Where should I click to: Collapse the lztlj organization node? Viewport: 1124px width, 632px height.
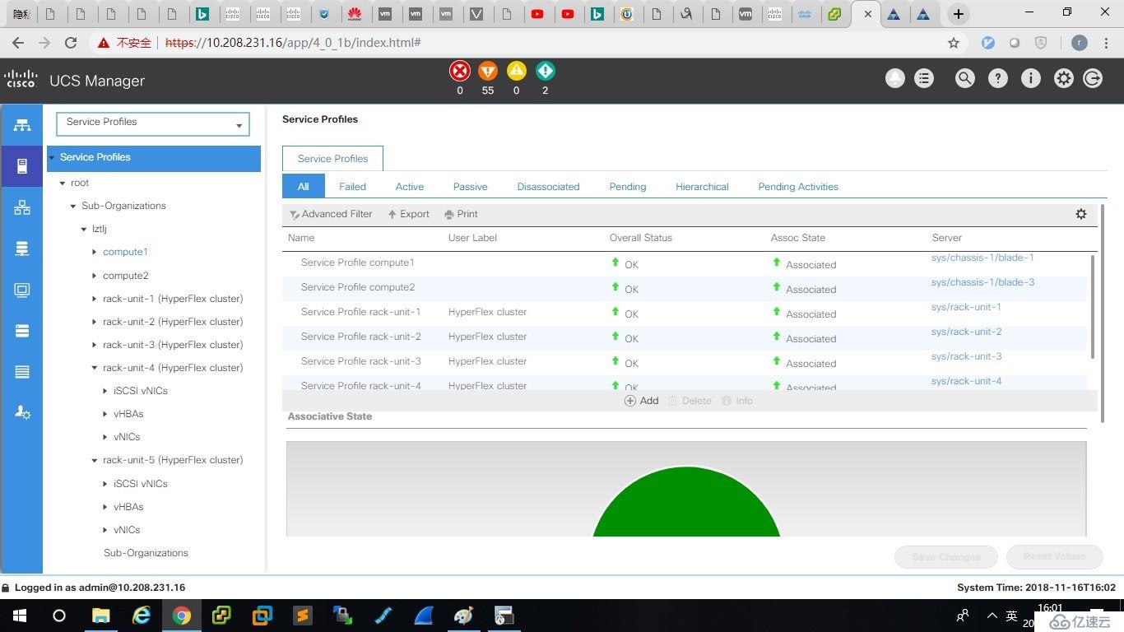tap(84, 230)
